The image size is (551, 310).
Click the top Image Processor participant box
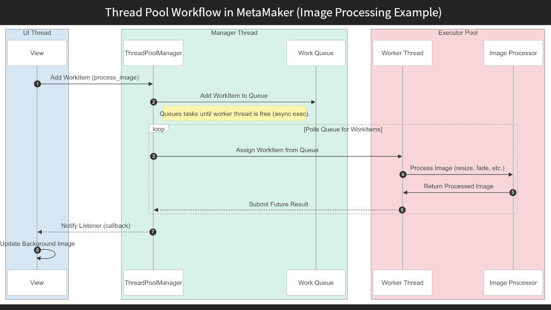point(513,53)
